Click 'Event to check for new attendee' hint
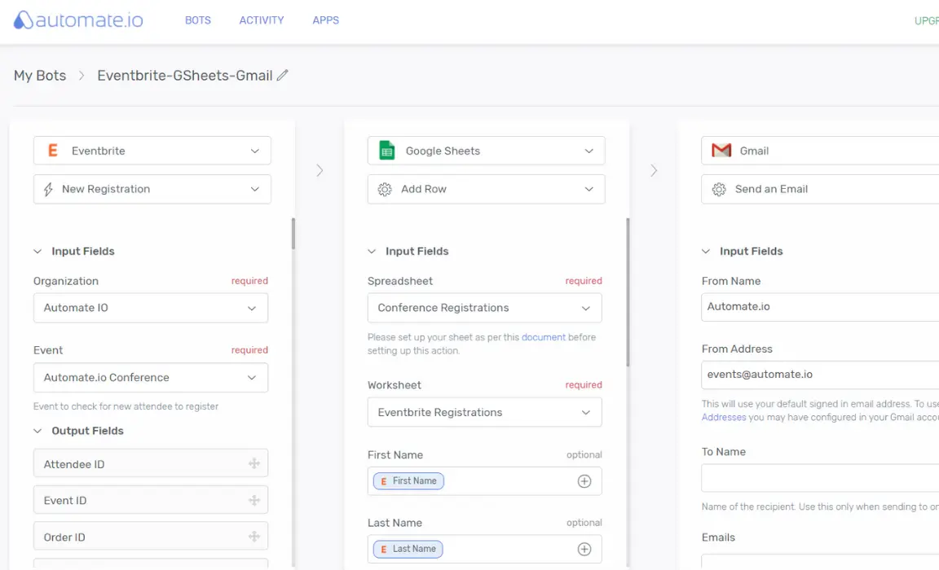Screen dimensions: 939x570 pos(126,406)
